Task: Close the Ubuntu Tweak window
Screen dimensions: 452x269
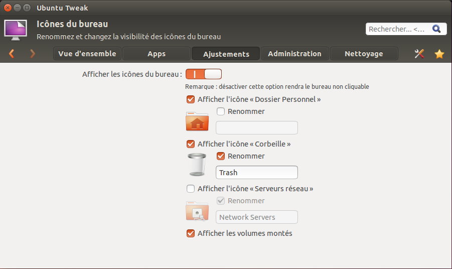Action: pyautogui.click(x=8, y=8)
